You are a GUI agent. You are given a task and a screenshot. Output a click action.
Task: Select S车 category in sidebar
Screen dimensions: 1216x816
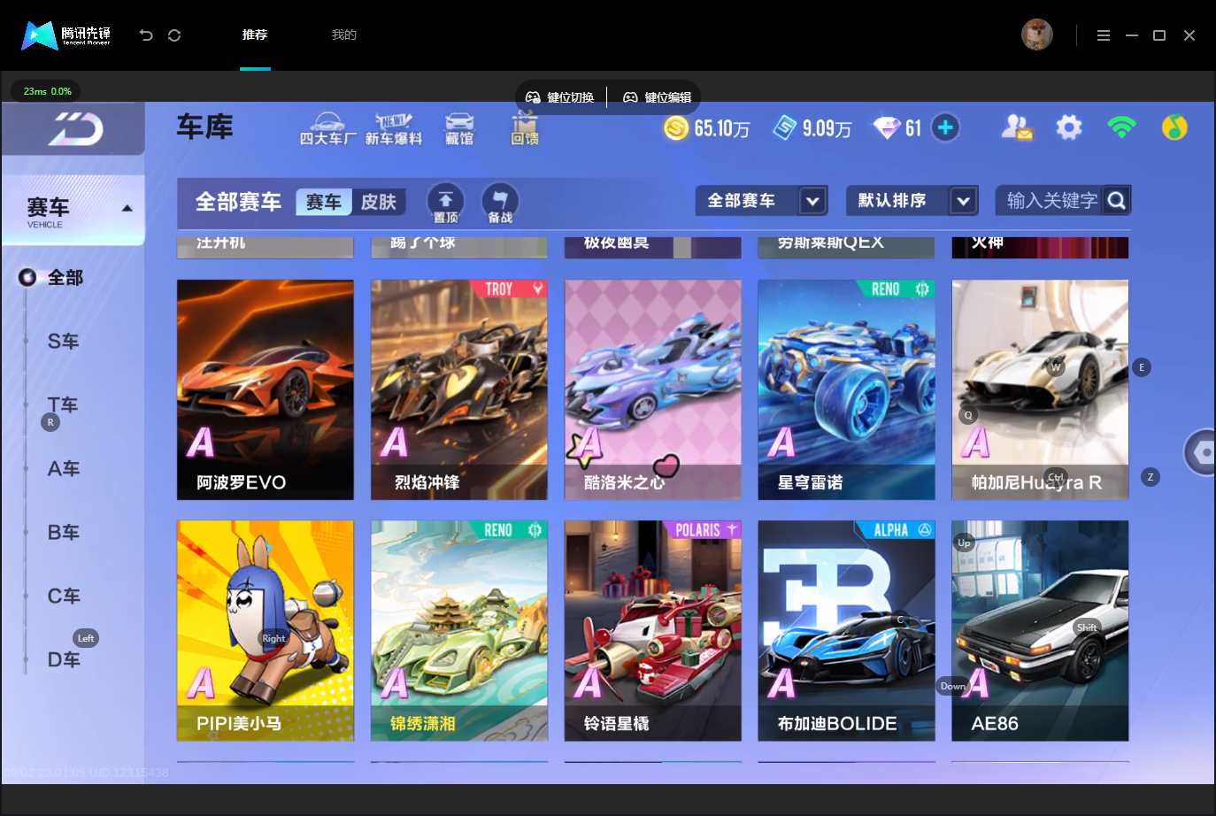(x=63, y=342)
